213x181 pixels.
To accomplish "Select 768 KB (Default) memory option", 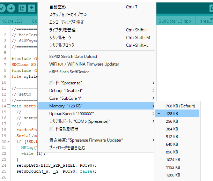I will [180, 106].
